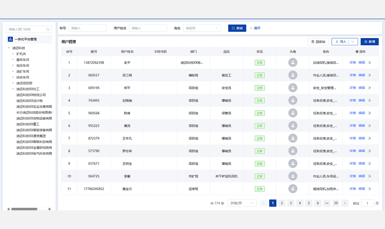Viewport: 385px width, 229px height.
Task: Show more actions for row 朱平
Action: pyautogui.click(x=370, y=63)
